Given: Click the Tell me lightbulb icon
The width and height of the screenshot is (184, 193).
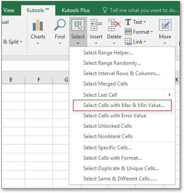Looking at the screenshot, I should (x=105, y=10).
